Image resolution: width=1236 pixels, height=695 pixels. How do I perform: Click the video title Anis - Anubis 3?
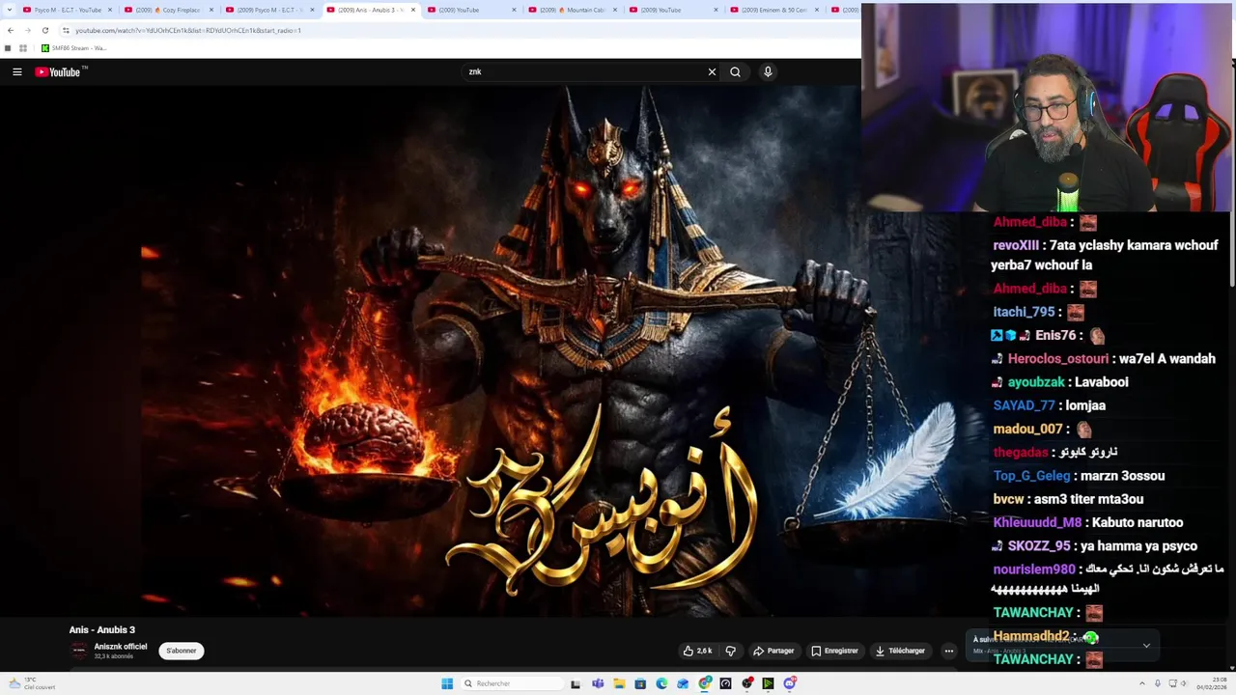pos(102,629)
